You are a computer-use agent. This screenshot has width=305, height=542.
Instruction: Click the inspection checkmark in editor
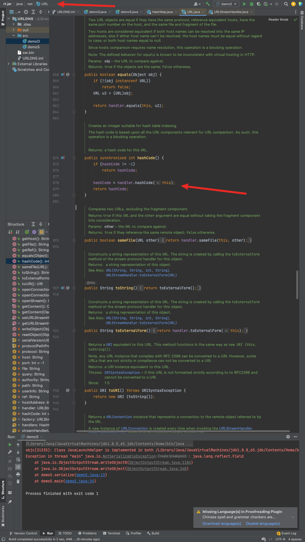295,19
